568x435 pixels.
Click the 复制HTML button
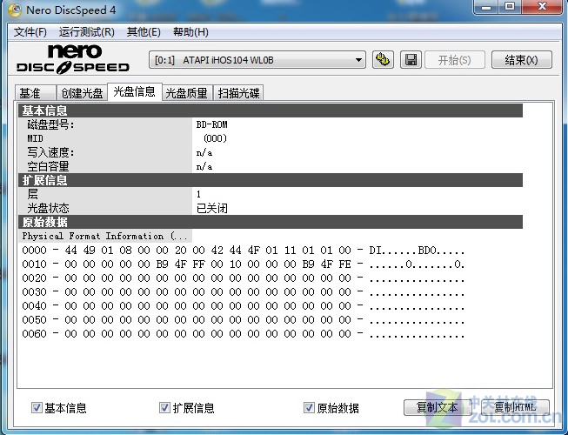tap(515, 407)
